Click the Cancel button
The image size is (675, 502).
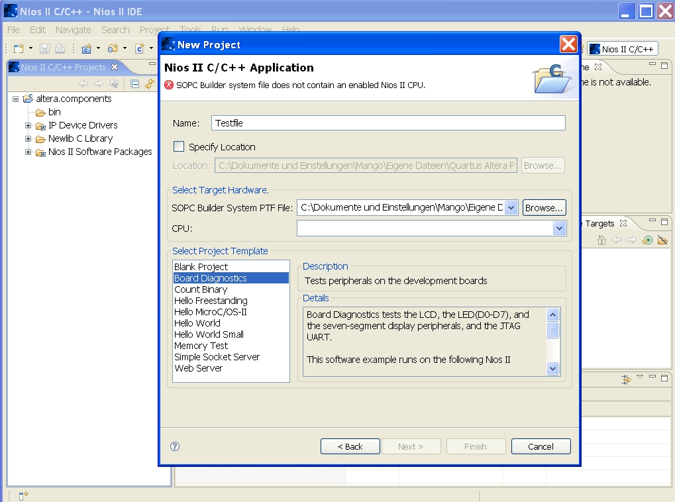(x=541, y=446)
